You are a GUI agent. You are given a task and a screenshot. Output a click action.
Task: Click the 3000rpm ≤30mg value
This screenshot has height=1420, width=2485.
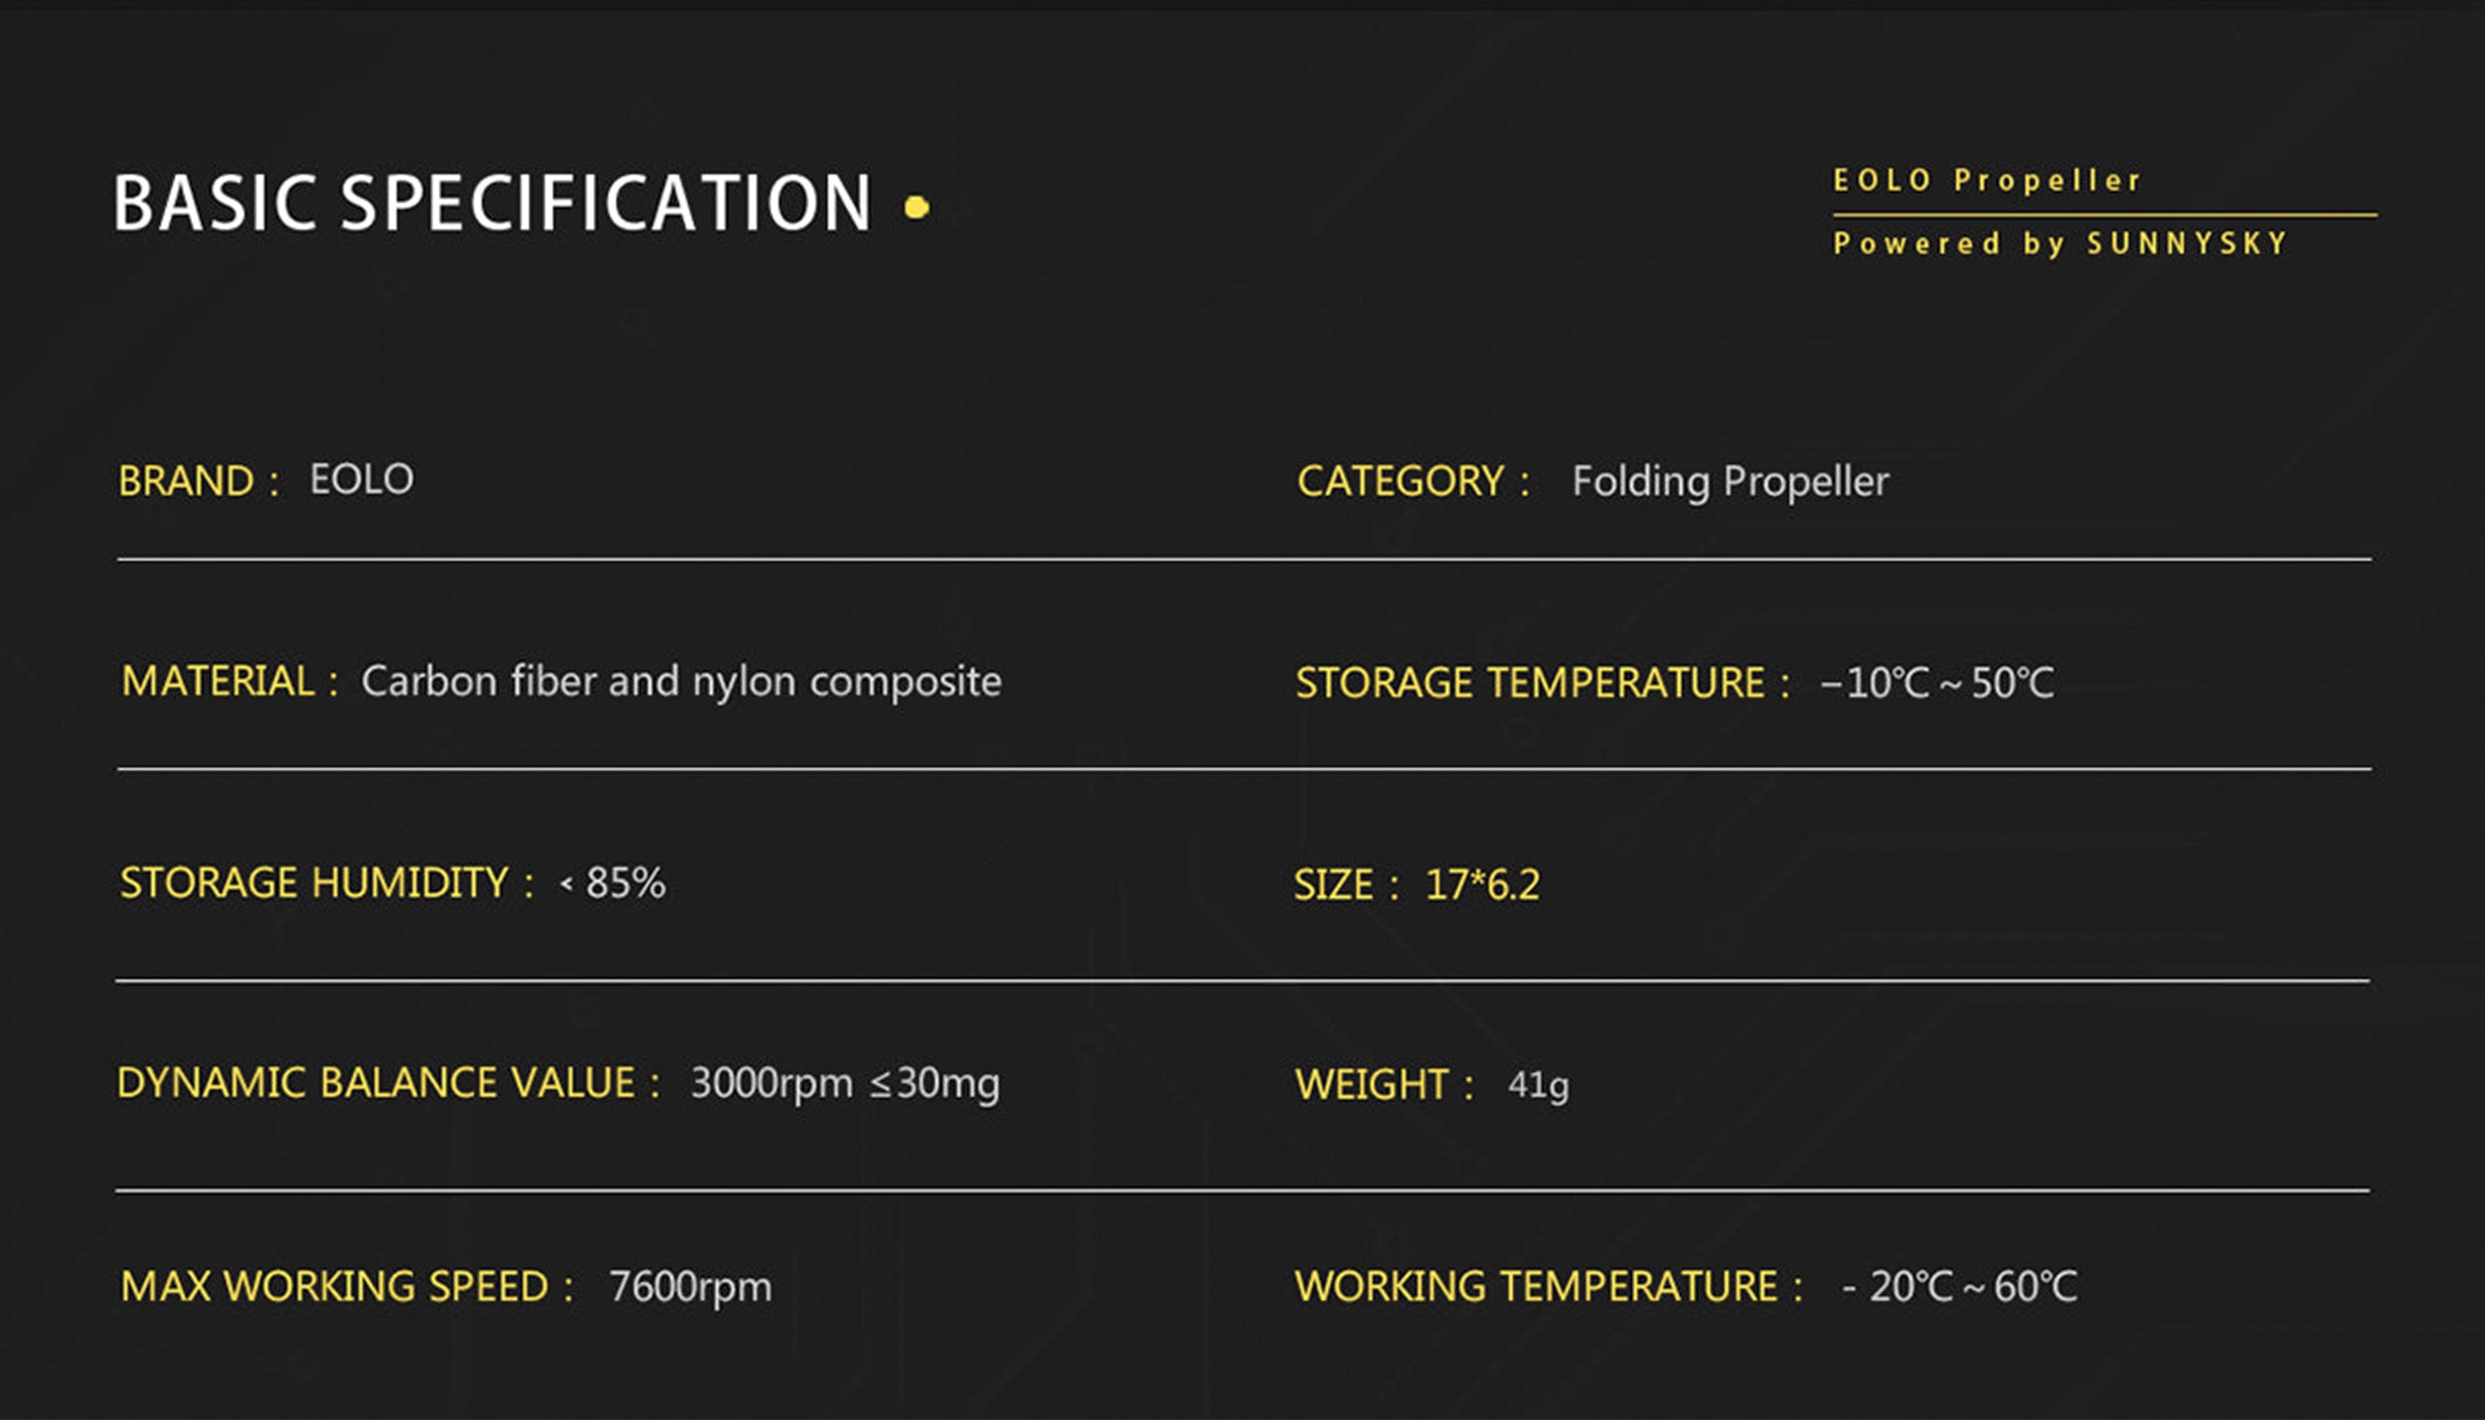click(x=845, y=1083)
